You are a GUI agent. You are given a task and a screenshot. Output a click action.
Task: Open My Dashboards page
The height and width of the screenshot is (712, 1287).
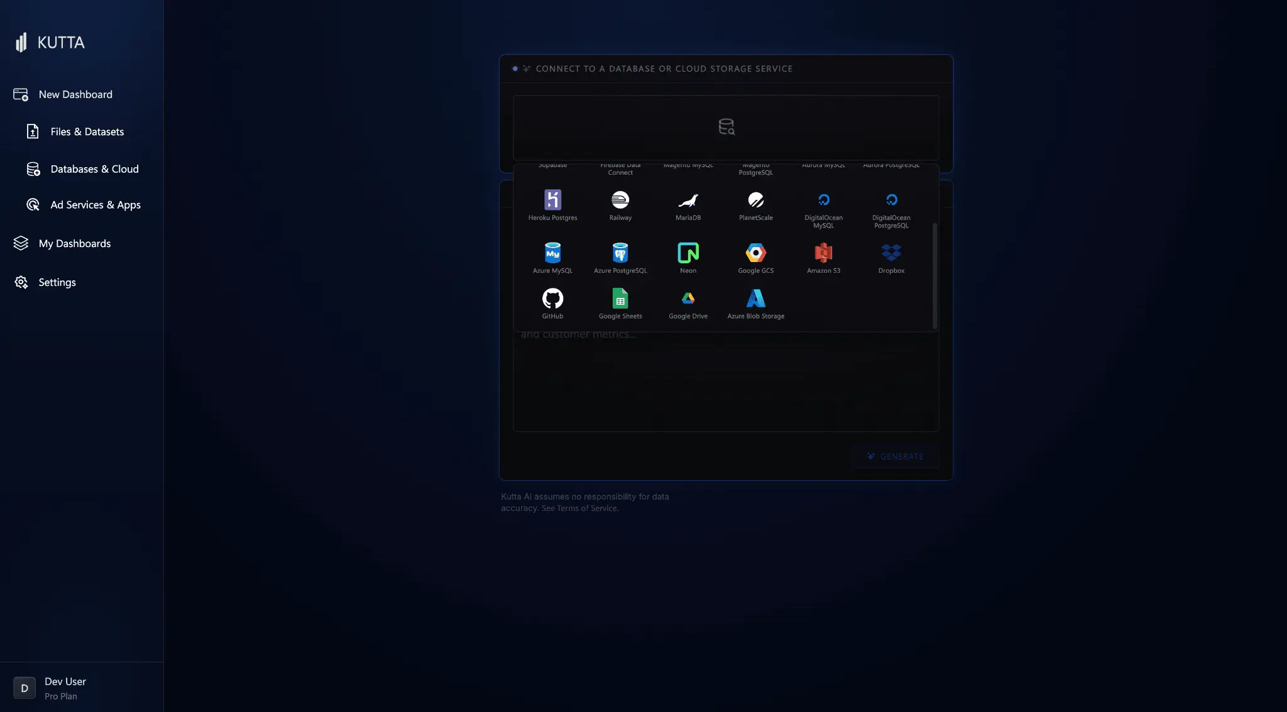pos(75,243)
